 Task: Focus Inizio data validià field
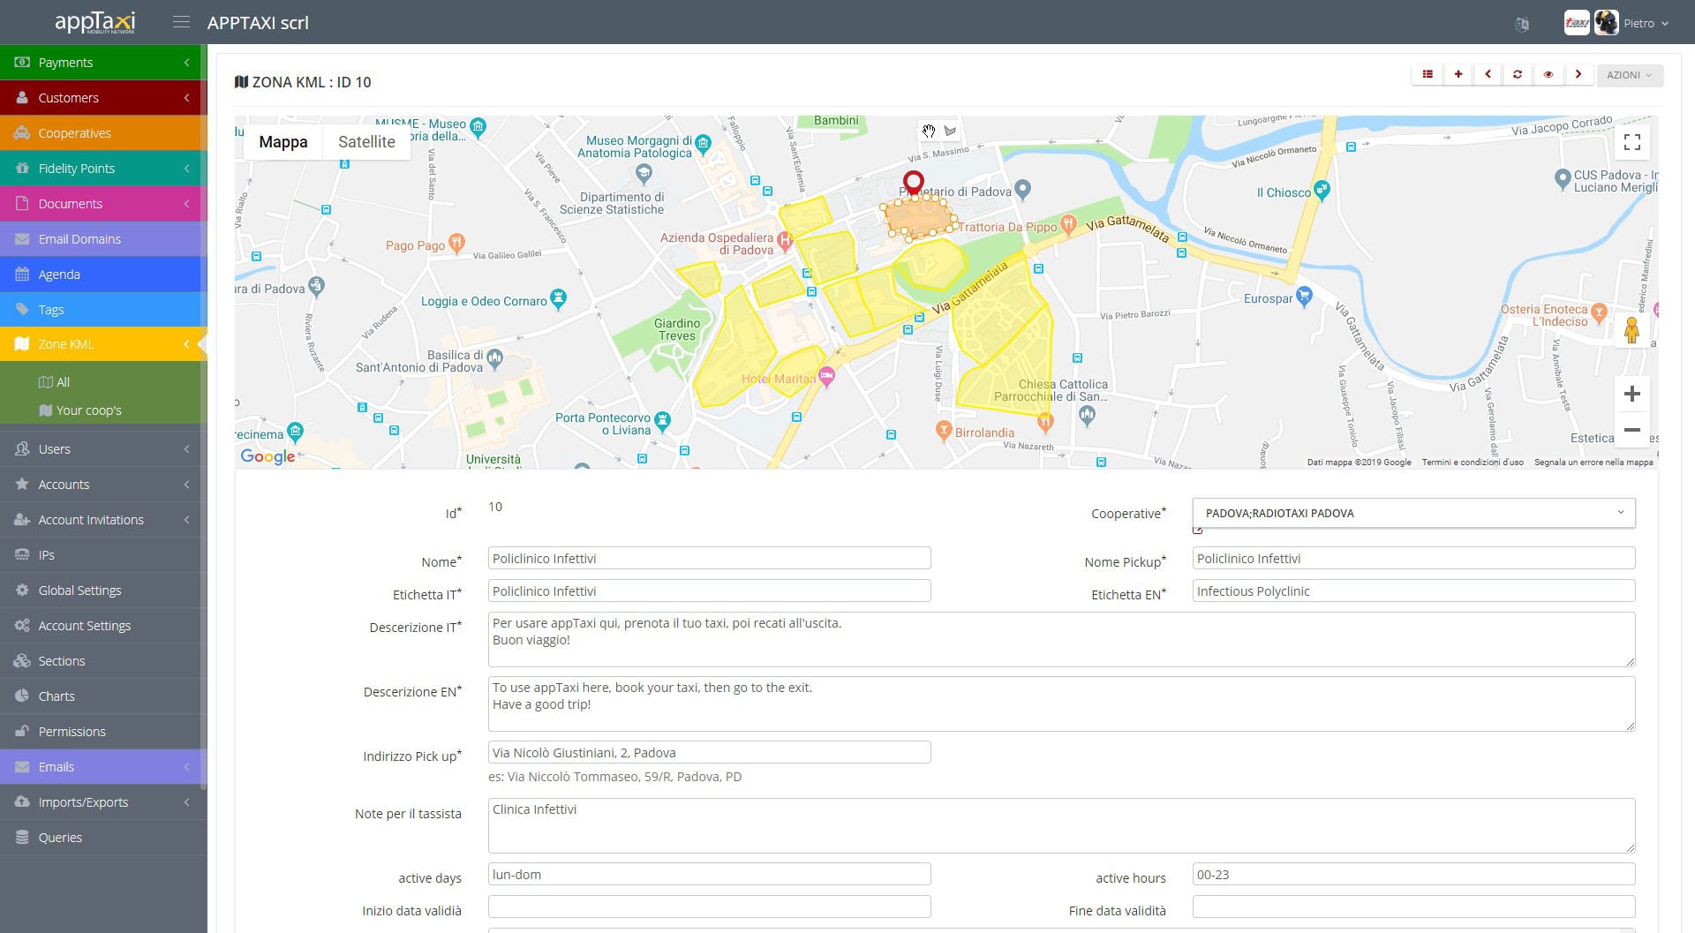coord(709,907)
